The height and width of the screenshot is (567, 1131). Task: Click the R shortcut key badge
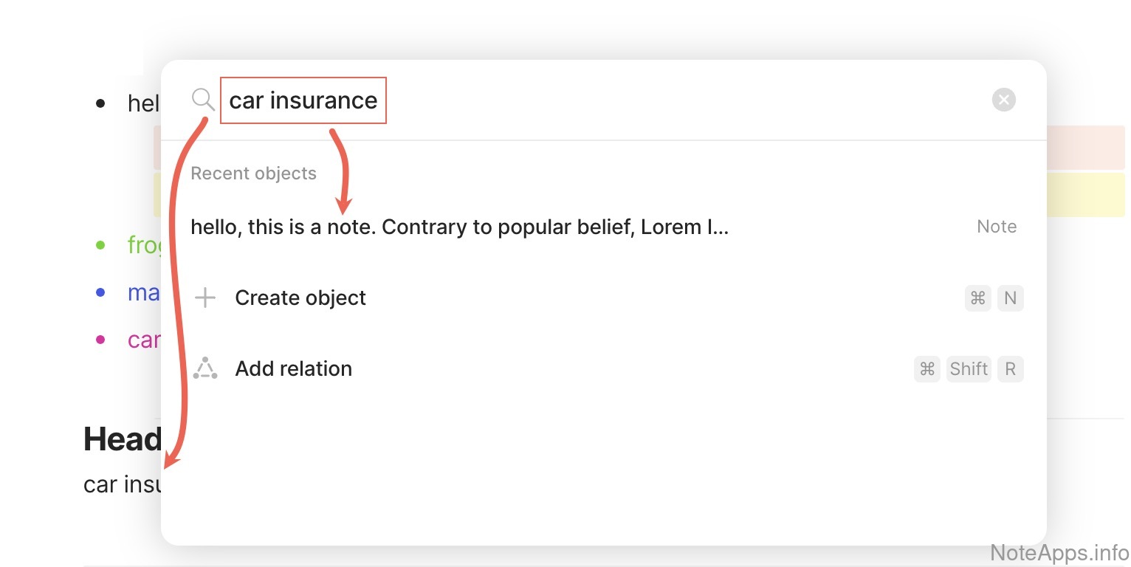click(1011, 368)
